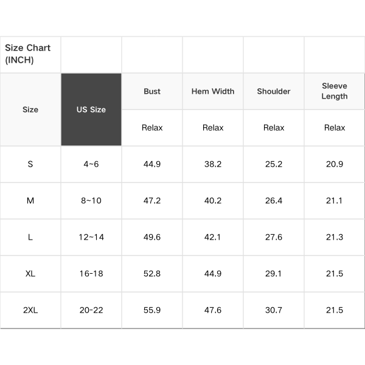The height and width of the screenshot is (365, 365).
Task: Select "Relax" under the Shoulder header
Action: click(274, 128)
